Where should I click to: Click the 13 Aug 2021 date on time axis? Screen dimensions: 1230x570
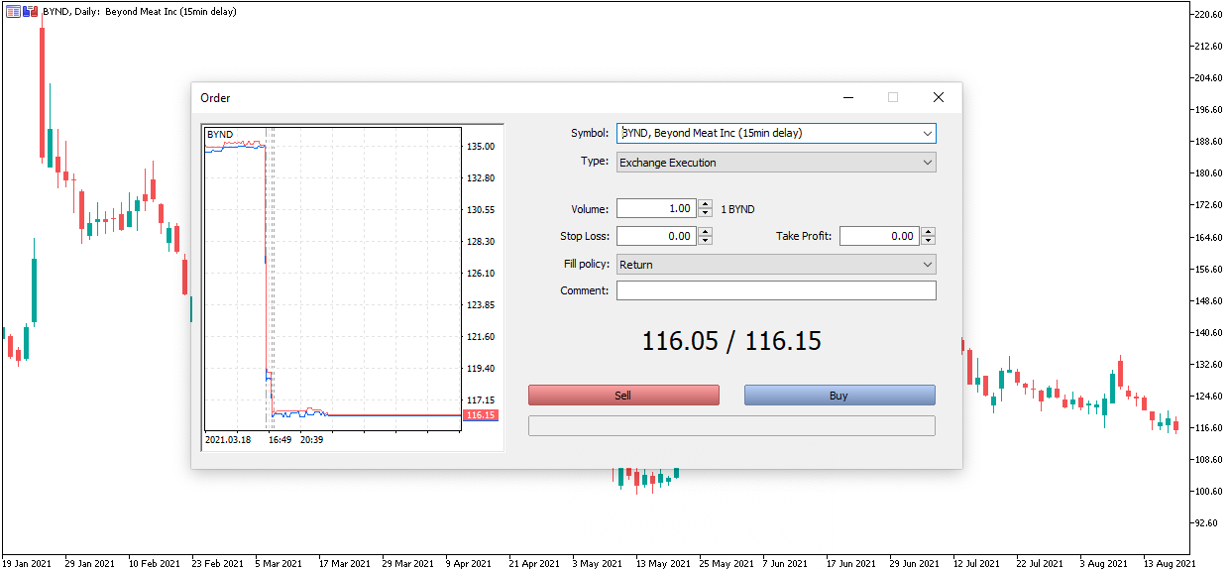[x=1170, y=563]
